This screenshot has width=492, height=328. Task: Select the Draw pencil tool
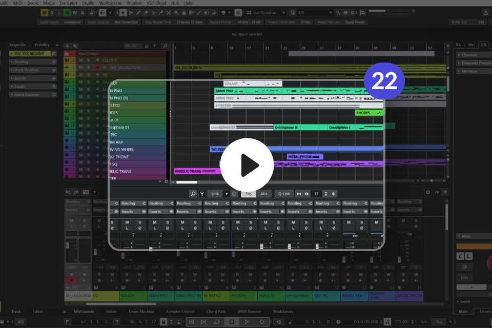pyautogui.click(x=138, y=12)
